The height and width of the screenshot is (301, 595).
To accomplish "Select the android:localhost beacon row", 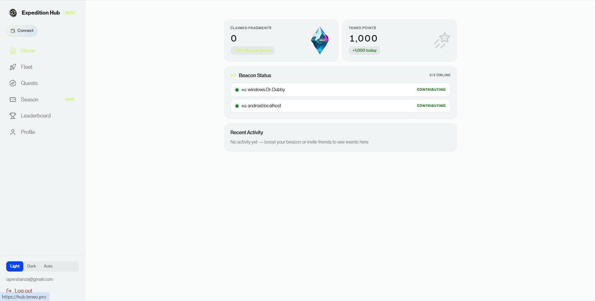I will tap(341, 106).
